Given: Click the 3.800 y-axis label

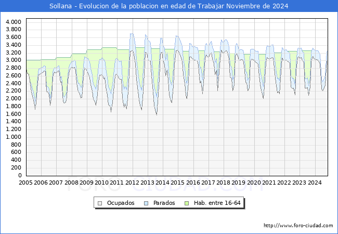Looking at the screenshot, I should tap(14, 30).
